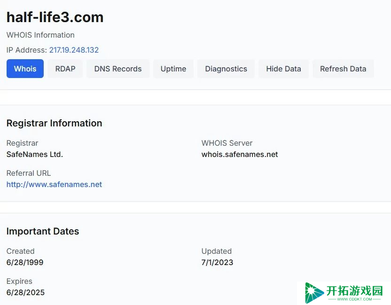391x305 pixels.
Task: Click the expiry date 6/28/2025
Action: (25, 292)
